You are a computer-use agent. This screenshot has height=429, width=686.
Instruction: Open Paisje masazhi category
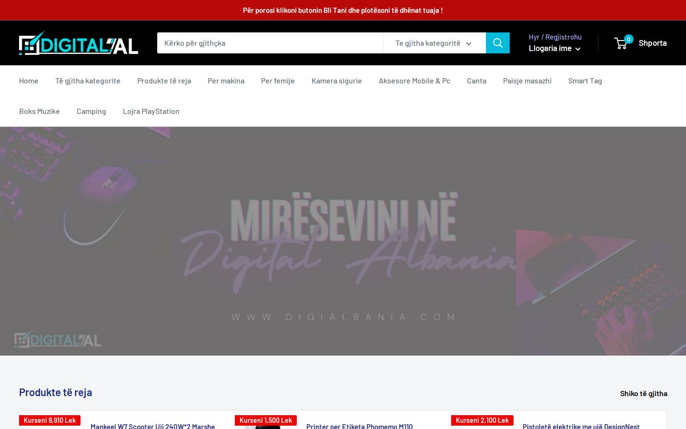pyautogui.click(x=527, y=81)
